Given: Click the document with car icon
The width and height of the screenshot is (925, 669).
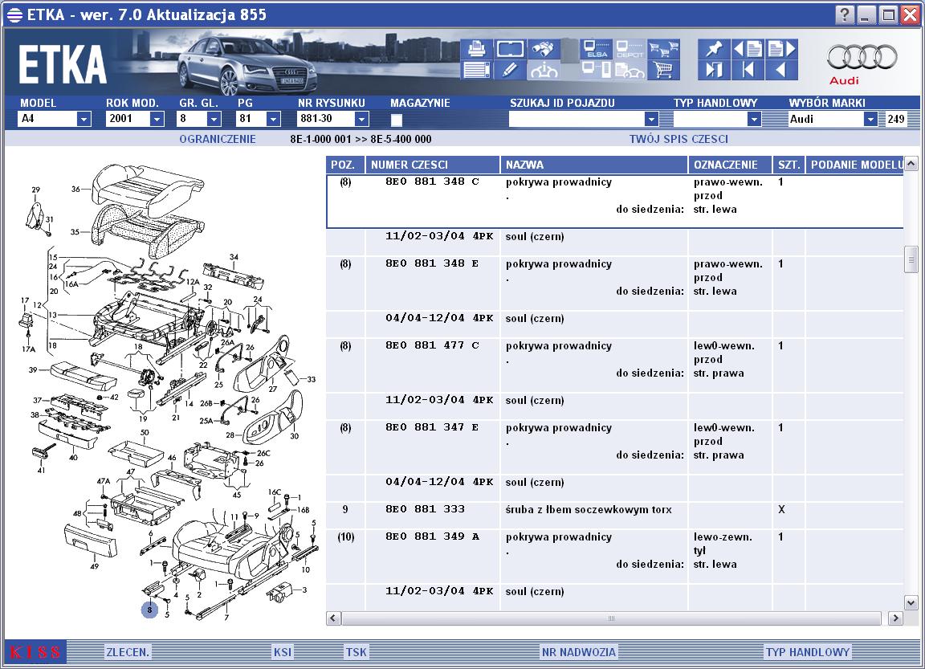Looking at the screenshot, I should (x=630, y=70).
